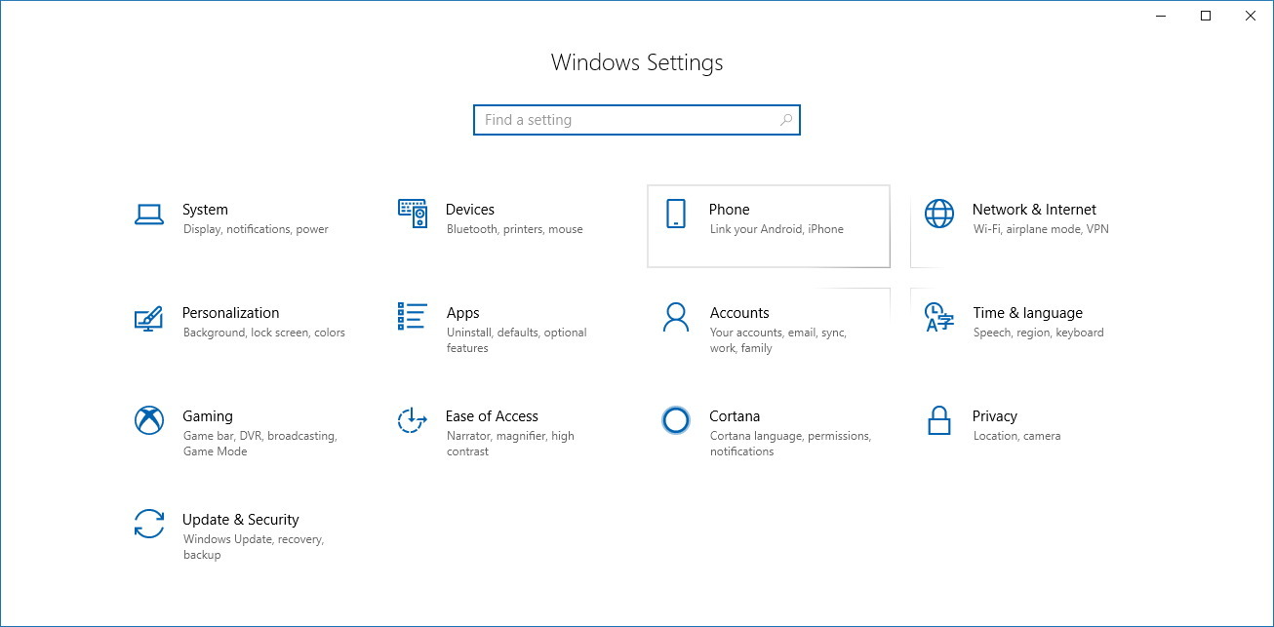Click the Time & language icon
Viewport: 1274px width, 627px height.
(939, 317)
